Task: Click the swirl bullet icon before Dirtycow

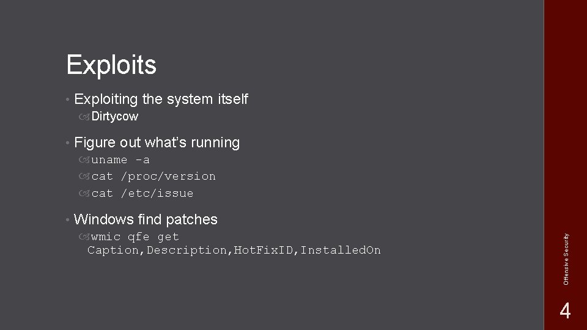Action: 84,117
